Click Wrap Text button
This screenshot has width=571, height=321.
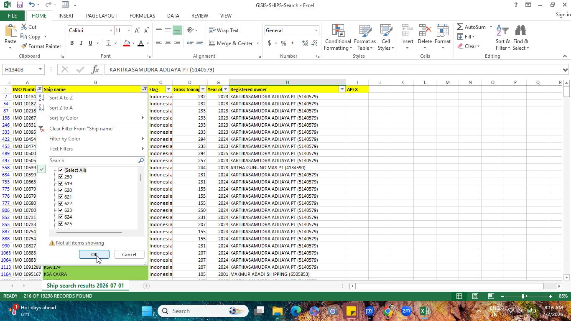tap(224, 30)
